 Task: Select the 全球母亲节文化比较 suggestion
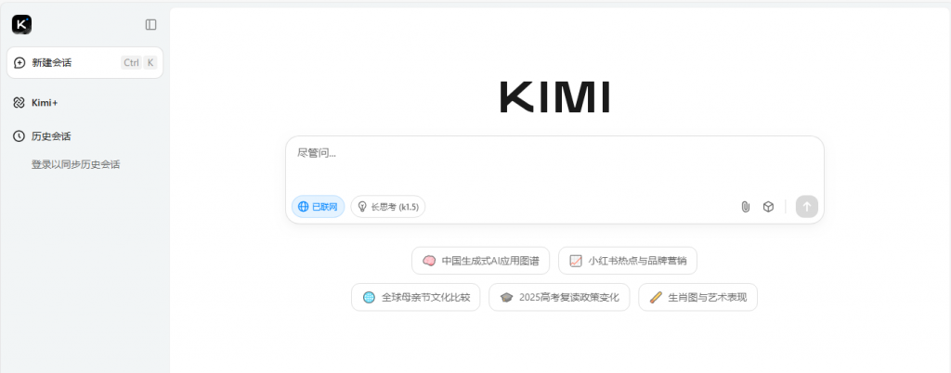coord(416,297)
